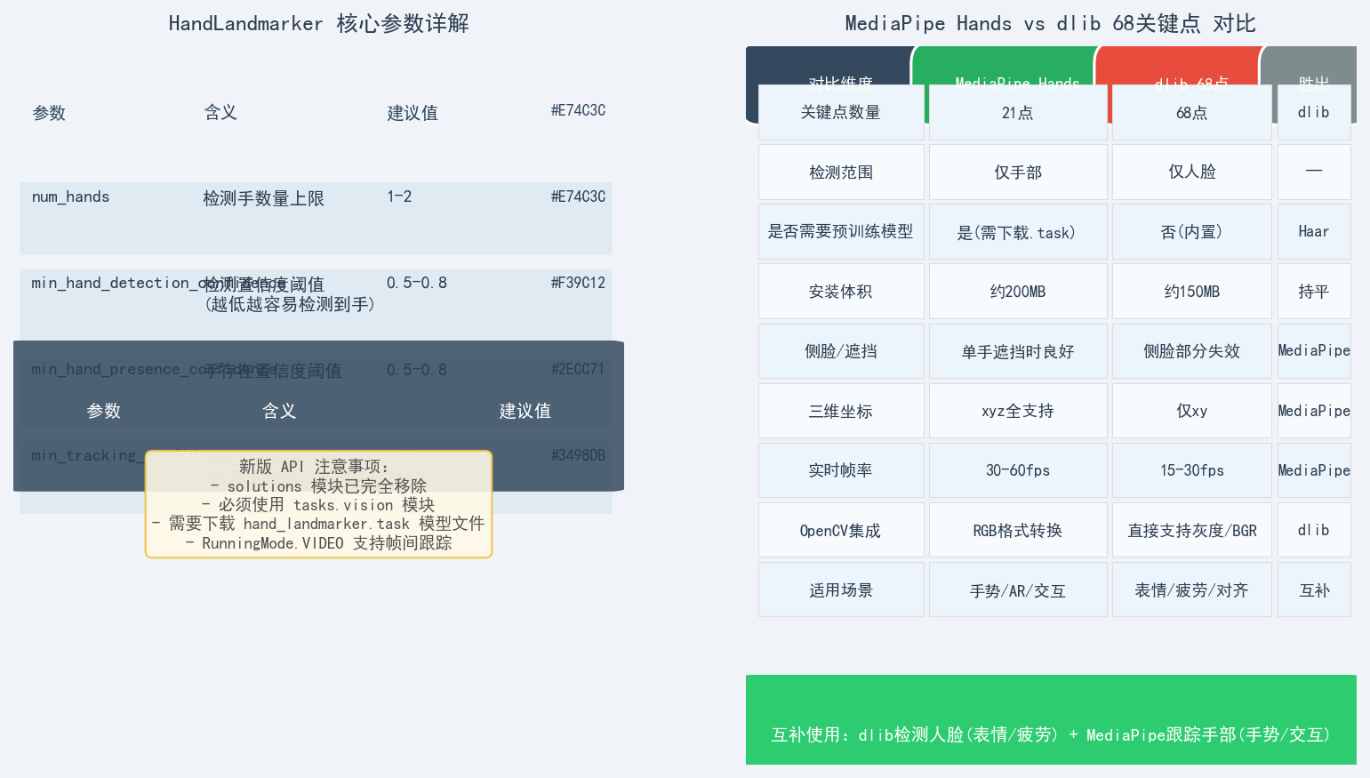Click the green banner text "互补使用: dlib检测人脸..."
1370x778 pixels.
pyautogui.click(x=1051, y=734)
